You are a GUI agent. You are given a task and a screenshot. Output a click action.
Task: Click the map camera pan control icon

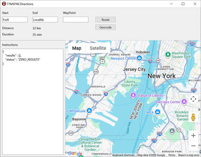pos(193,99)
